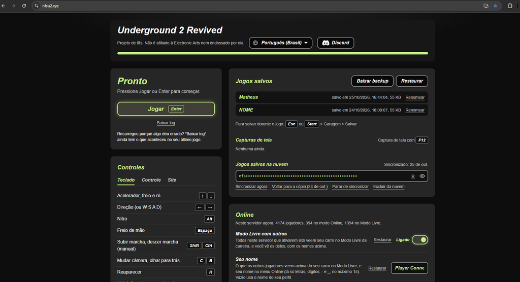520x282 pixels.
Task: Click the F12 key badge
Action: [x=422, y=140]
